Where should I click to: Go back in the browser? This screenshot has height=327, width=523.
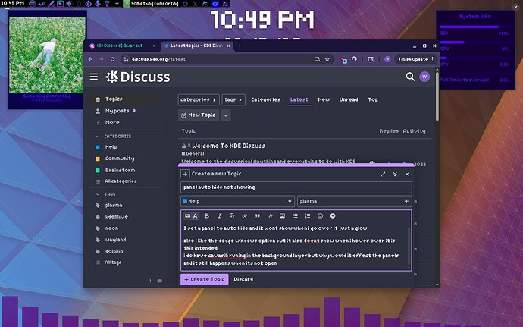pos(90,59)
